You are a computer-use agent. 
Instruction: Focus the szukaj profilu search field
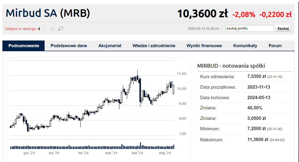(x=249, y=28)
